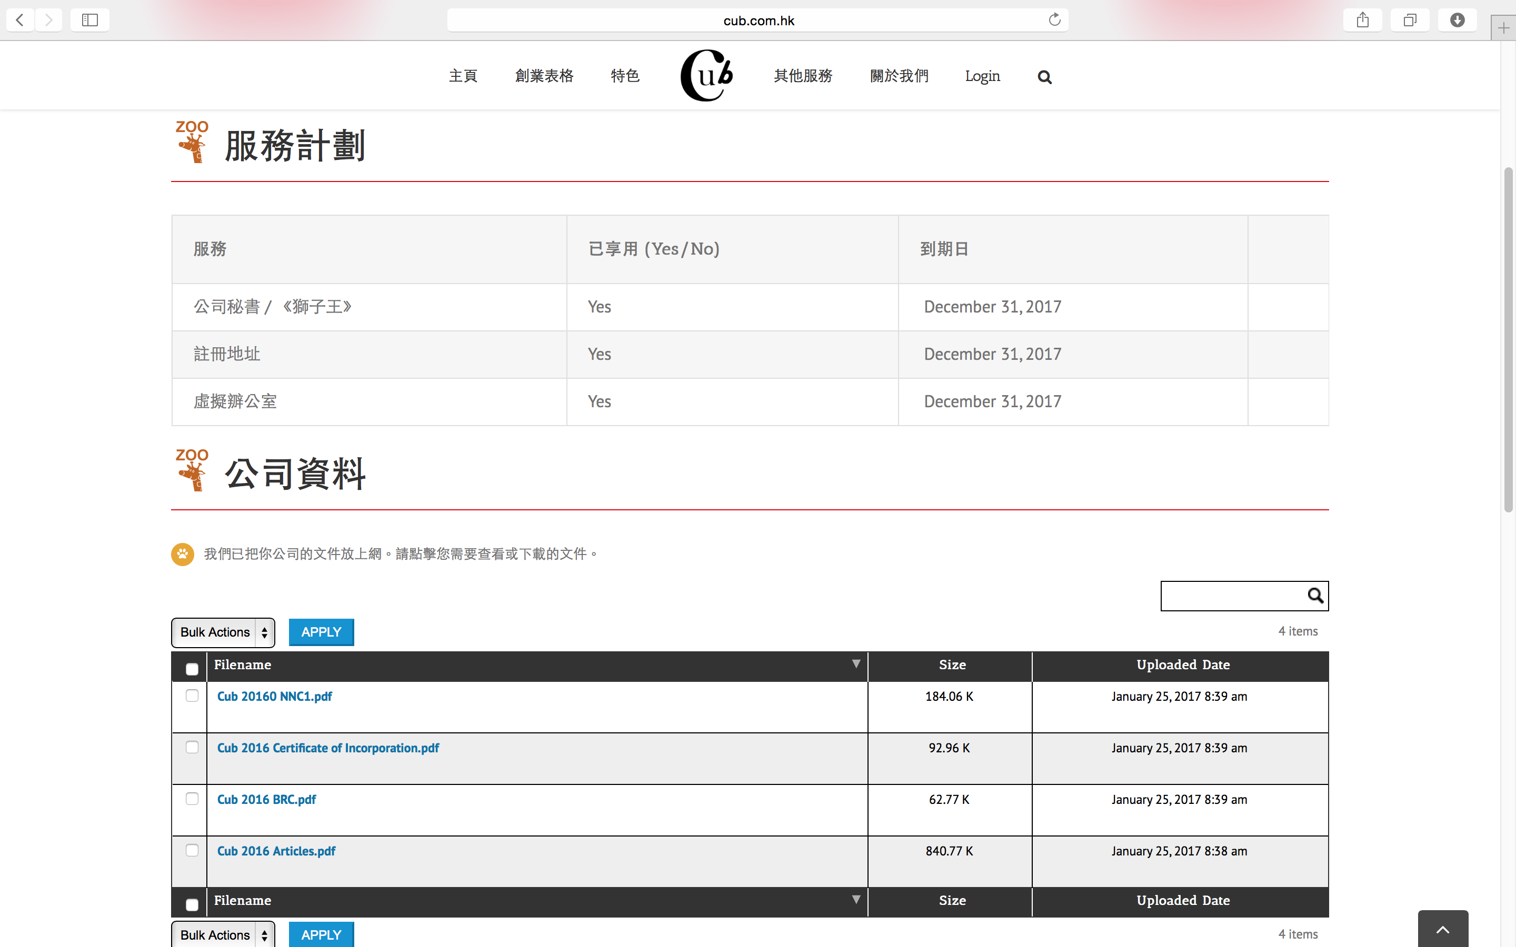Click the page vertical scrollbar thumb
1516x947 pixels.
tap(1509, 340)
